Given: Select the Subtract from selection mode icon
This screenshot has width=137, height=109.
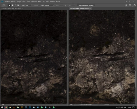Looking at the screenshot, I should (15, 5).
